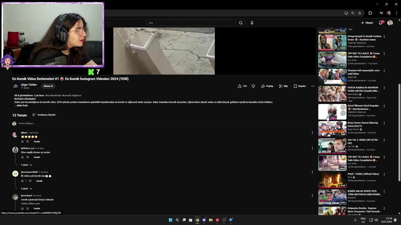Viewport: 401px width, 225px height.
Task: Click Abone ol subscribe button
Action: coord(48,86)
